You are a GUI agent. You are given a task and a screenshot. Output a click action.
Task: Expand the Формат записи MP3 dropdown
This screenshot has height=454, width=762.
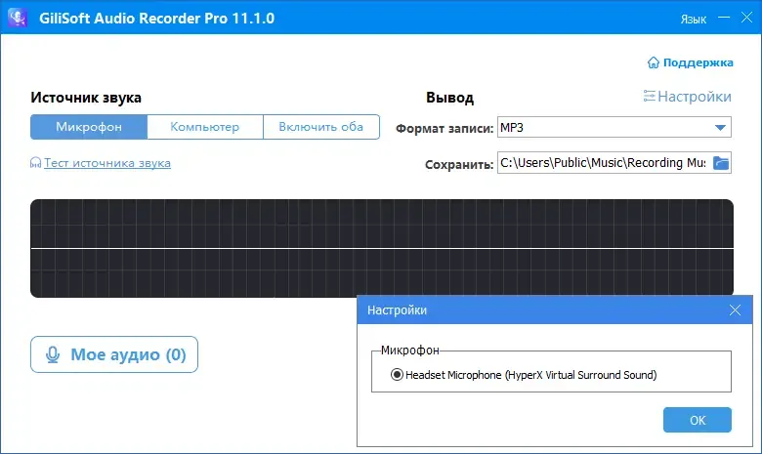614,127
